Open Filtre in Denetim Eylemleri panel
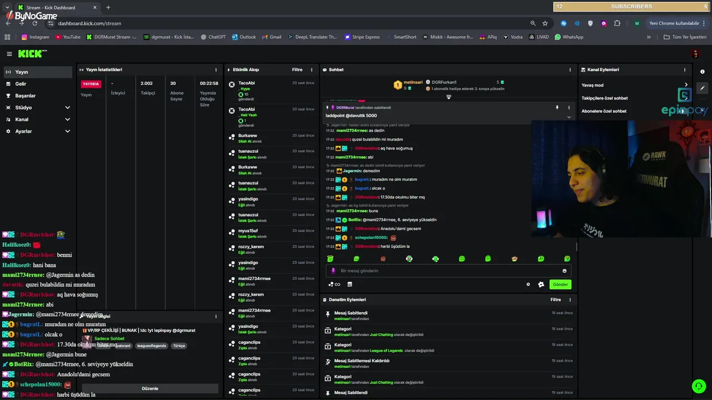This screenshot has width=712, height=400. coord(556,300)
